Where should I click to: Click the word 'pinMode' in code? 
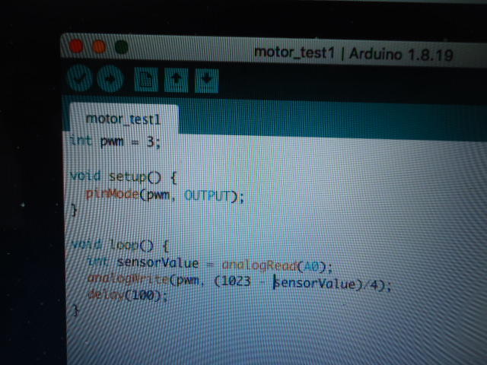112,195
